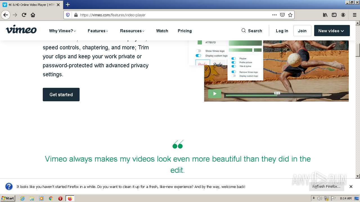Launch Opera from the taskbar

[60, 198]
